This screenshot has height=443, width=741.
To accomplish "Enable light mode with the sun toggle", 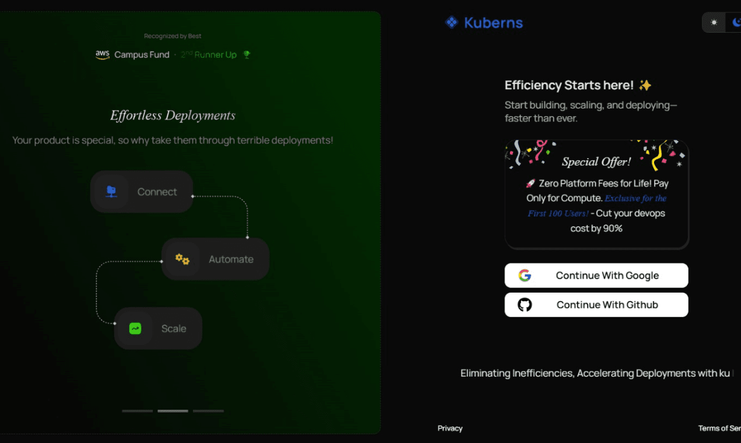I will tap(714, 22).
